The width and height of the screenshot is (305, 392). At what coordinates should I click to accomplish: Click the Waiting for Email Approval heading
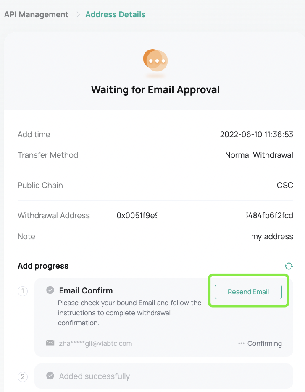pos(155,90)
